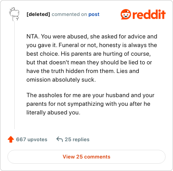Screen dimensions: 173x171
Task: Click the line starting "you gave it. Funeral"
Action: tap(92, 45)
